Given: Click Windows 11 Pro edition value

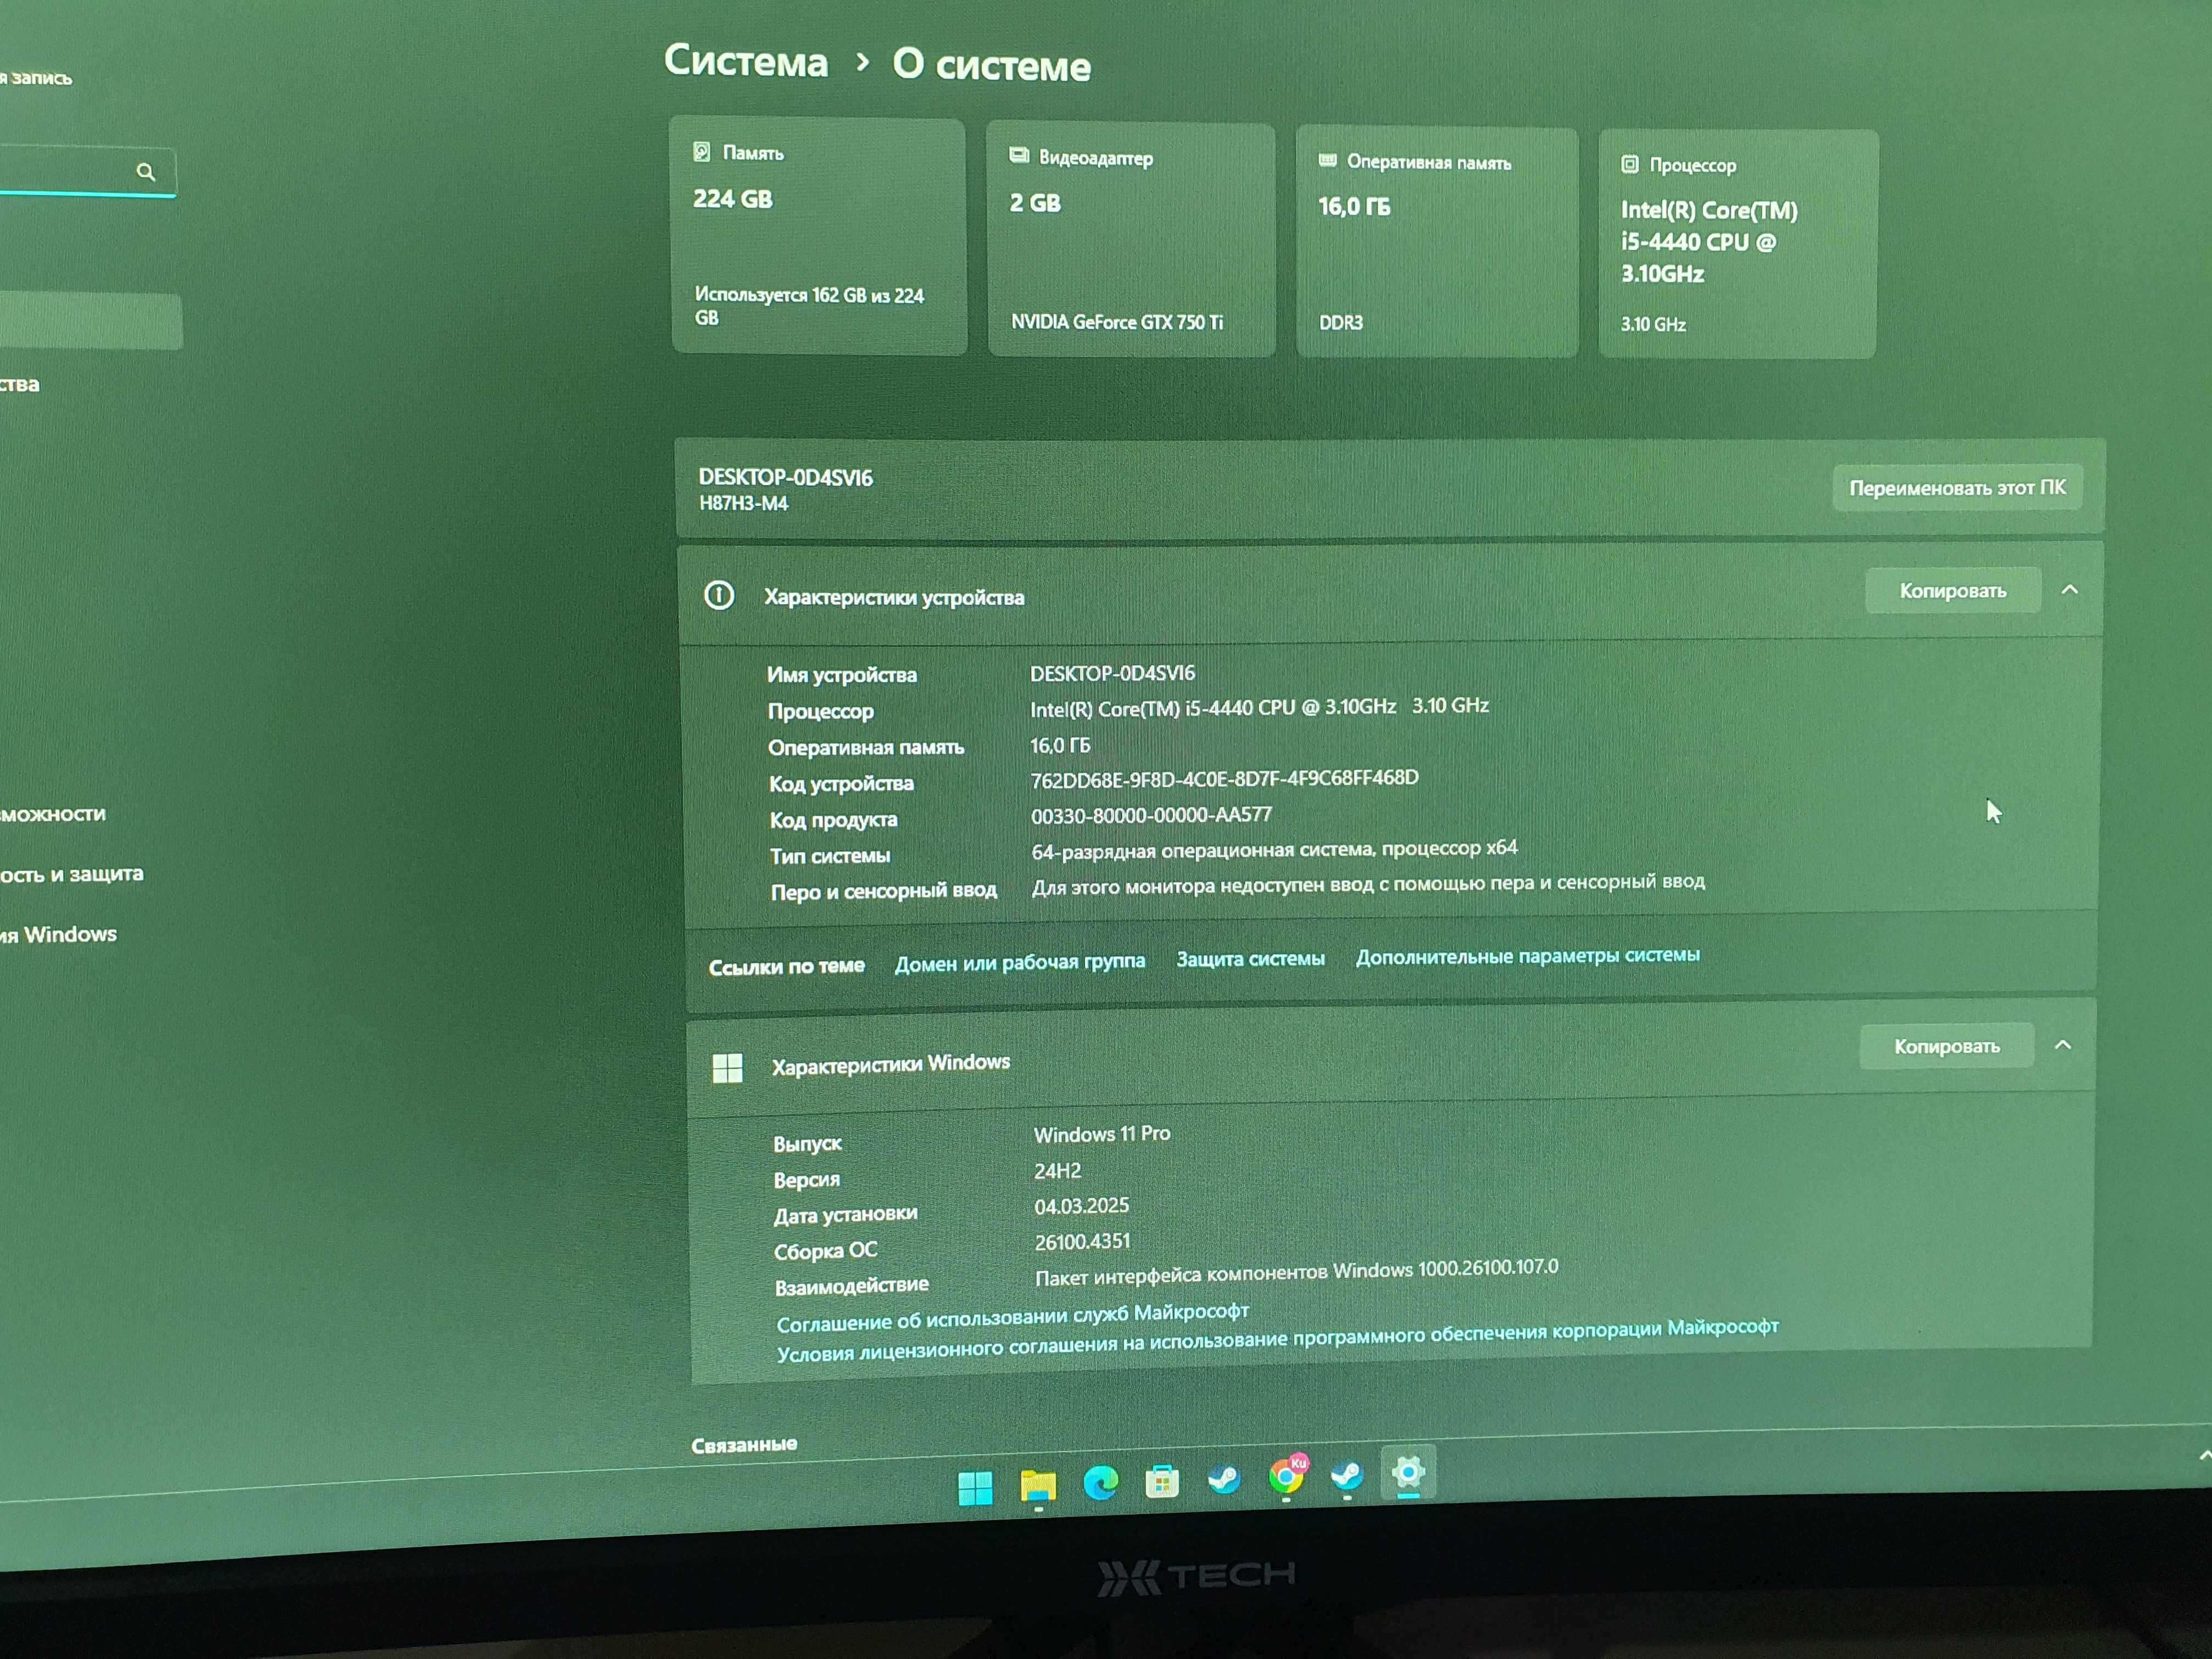Looking at the screenshot, I should (x=1102, y=1134).
